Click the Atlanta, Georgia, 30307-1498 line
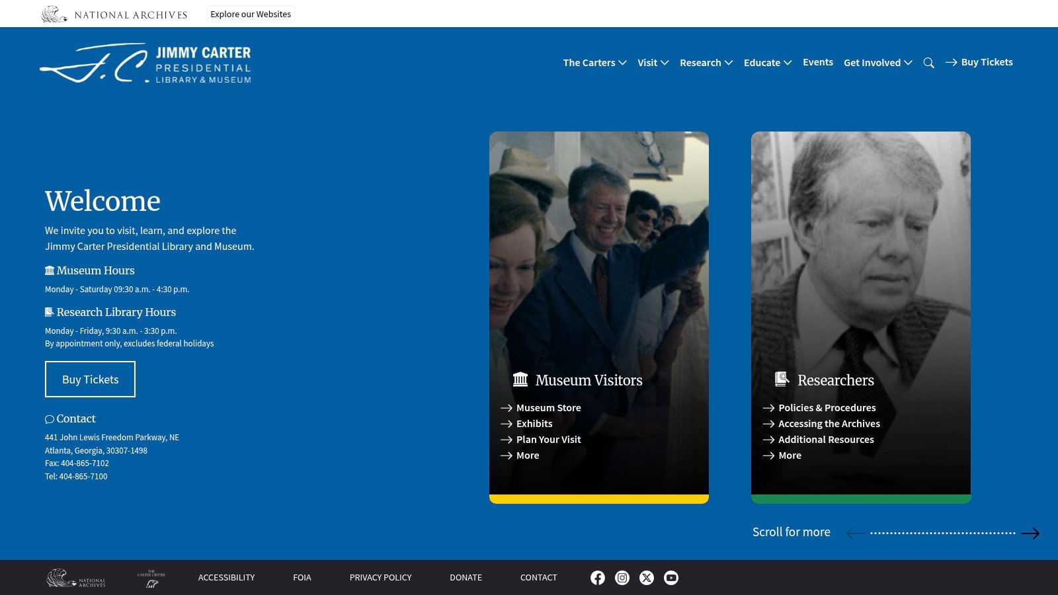Screen dimensions: 1058x595 click(96, 451)
